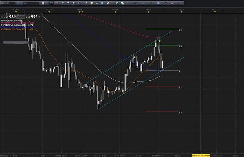This screenshot has height=157, width=244.
Task: Select the PIVOT(EUR/USD) indicator label
Action: tap(12, 21)
